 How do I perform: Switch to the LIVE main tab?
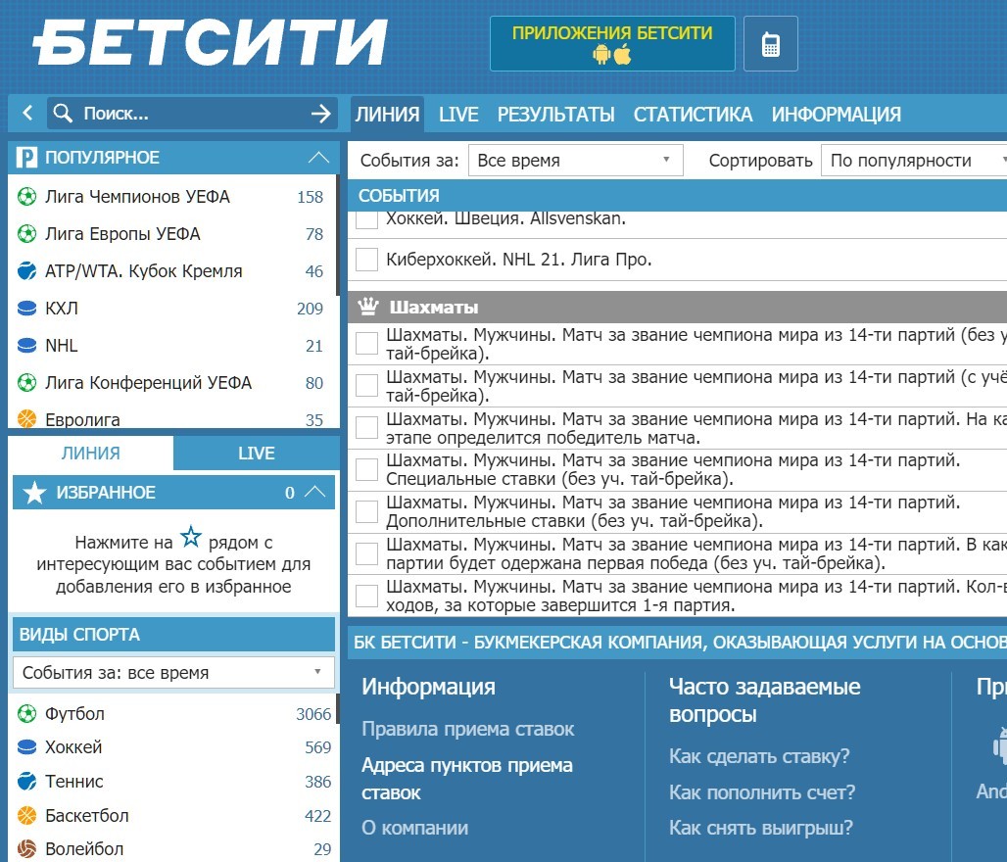[458, 115]
